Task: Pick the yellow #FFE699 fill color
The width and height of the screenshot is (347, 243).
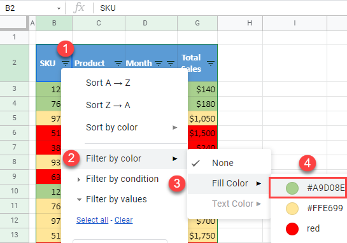Action: [x=308, y=208]
